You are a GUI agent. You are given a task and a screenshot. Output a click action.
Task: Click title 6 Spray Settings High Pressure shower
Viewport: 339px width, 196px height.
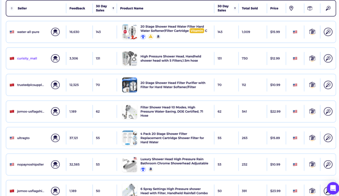174,191
